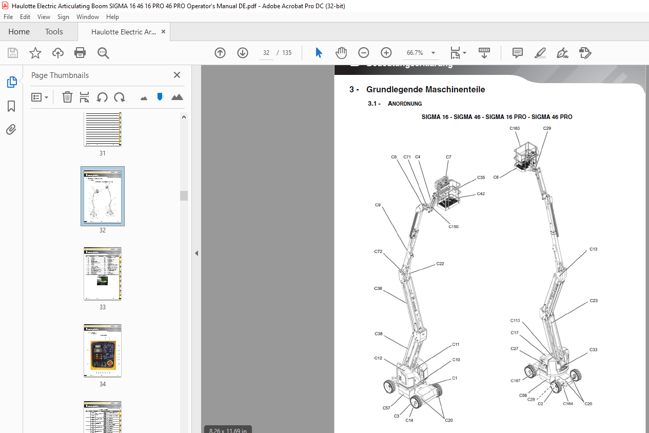Select the arrow Selection tool
Viewport: 649px width, 433px height.
tap(319, 53)
